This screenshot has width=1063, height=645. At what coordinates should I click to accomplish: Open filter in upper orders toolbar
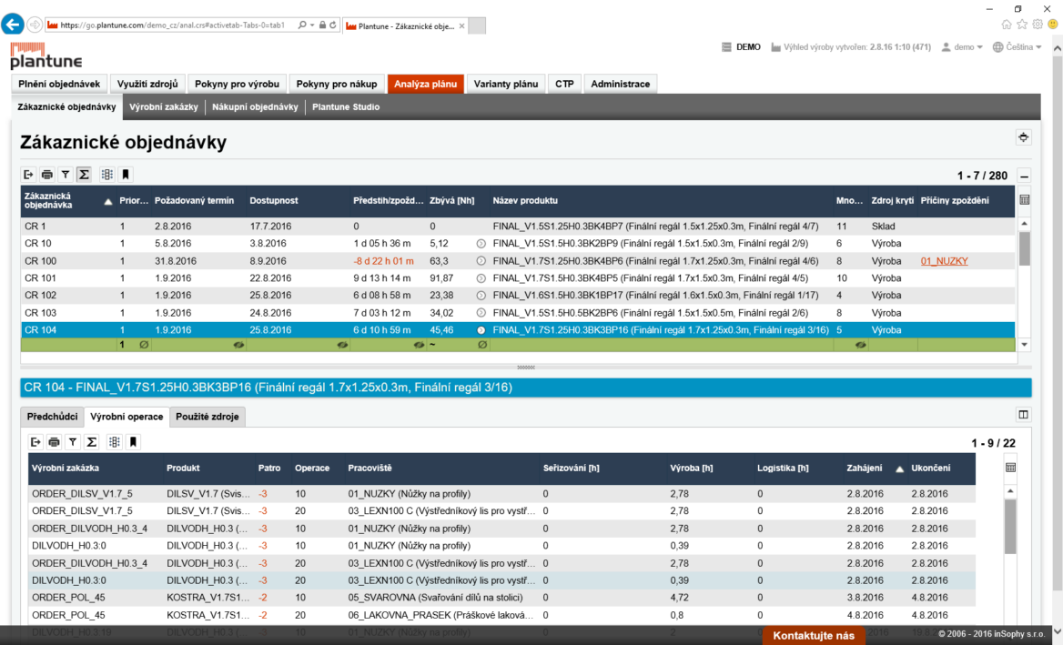coord(66,175)
